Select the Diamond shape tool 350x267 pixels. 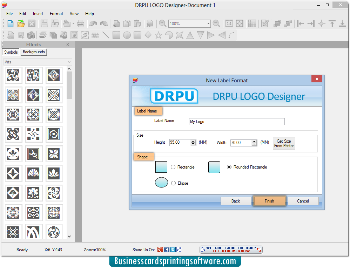(148, 35)
